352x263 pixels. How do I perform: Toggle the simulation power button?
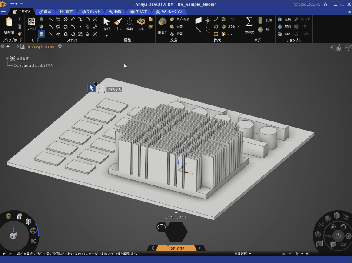coord(338,236)
